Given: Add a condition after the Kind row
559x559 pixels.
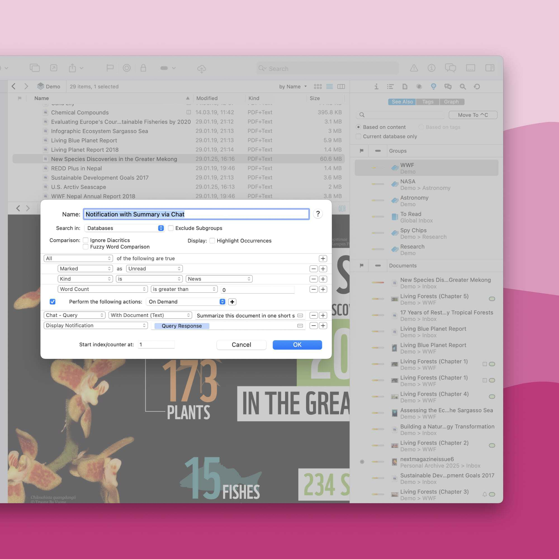Looking at the screenshot, I should pyautogui.click(x=323, y=279).
